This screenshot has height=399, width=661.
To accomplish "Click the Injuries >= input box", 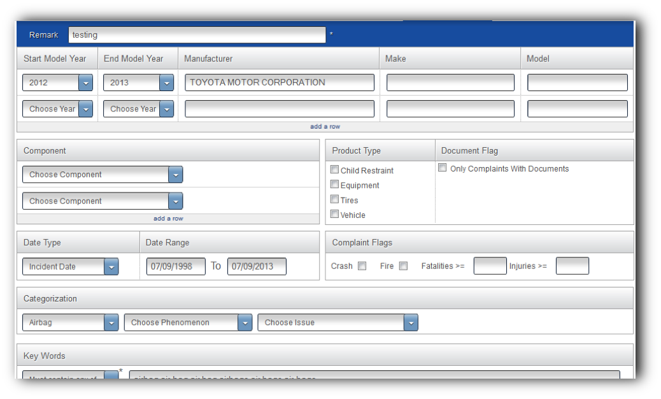I will (x=572, y=266).
